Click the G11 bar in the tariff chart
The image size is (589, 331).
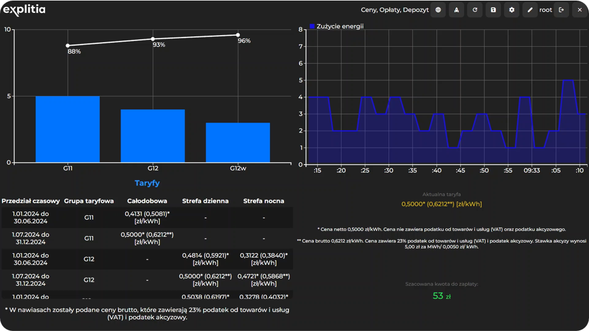[x=67, y=129]
